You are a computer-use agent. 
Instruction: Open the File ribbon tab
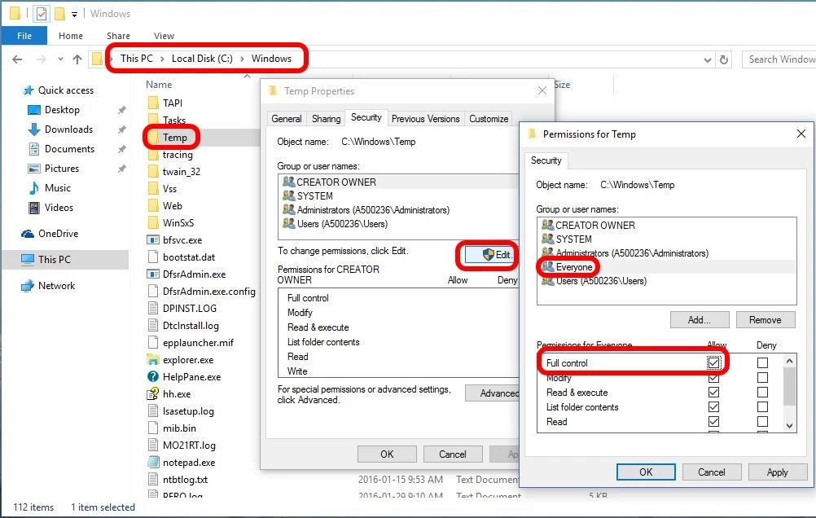tap(24, 36)
